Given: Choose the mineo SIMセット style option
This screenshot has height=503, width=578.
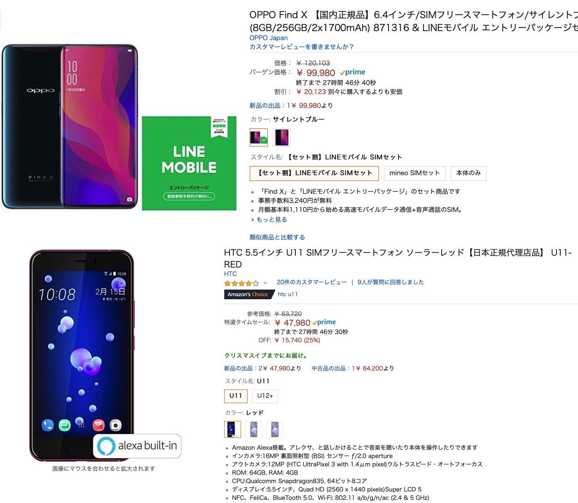Looking at the screenshot, I should (x=415, y=173).
